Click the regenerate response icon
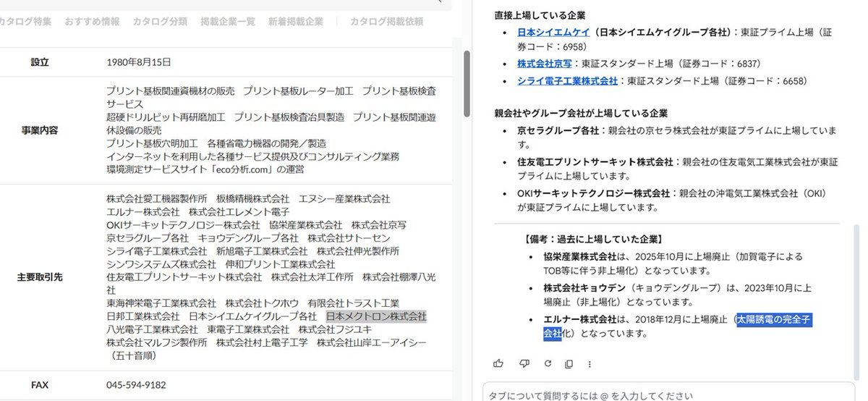868x401 pixels. [547, 363]
